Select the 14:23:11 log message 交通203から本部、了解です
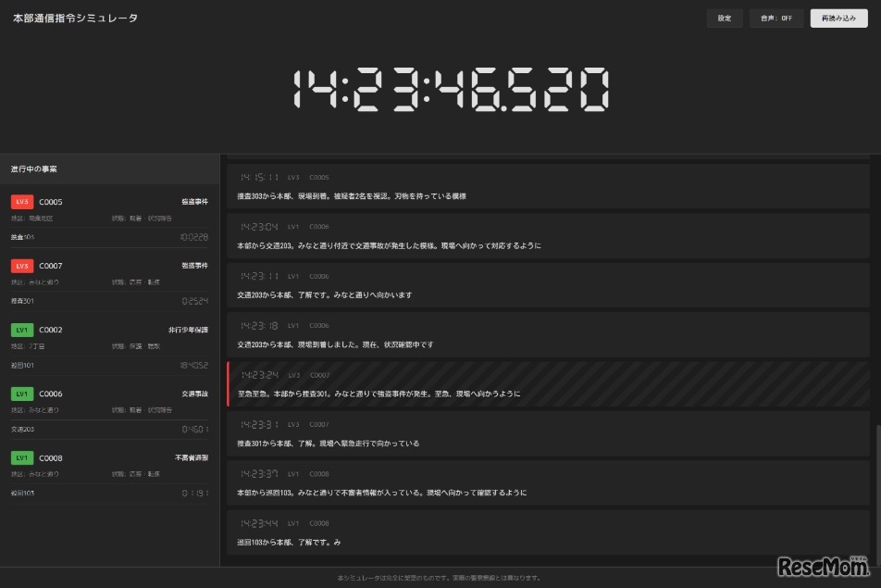881x588 pixels. coord(324,295)
